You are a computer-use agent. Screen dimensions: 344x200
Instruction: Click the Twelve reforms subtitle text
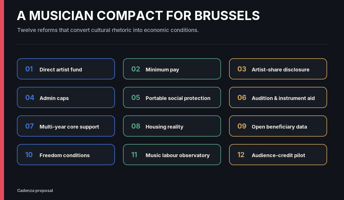click(x=108, y=30)
